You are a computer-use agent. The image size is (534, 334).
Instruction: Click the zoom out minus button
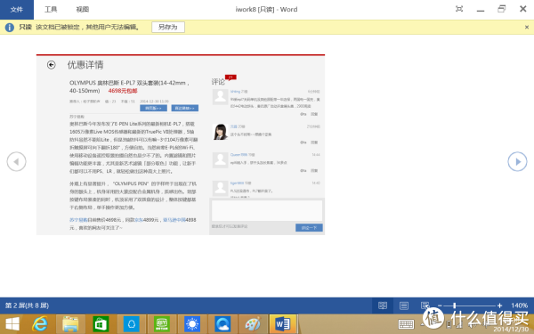(x=440, y=305)
